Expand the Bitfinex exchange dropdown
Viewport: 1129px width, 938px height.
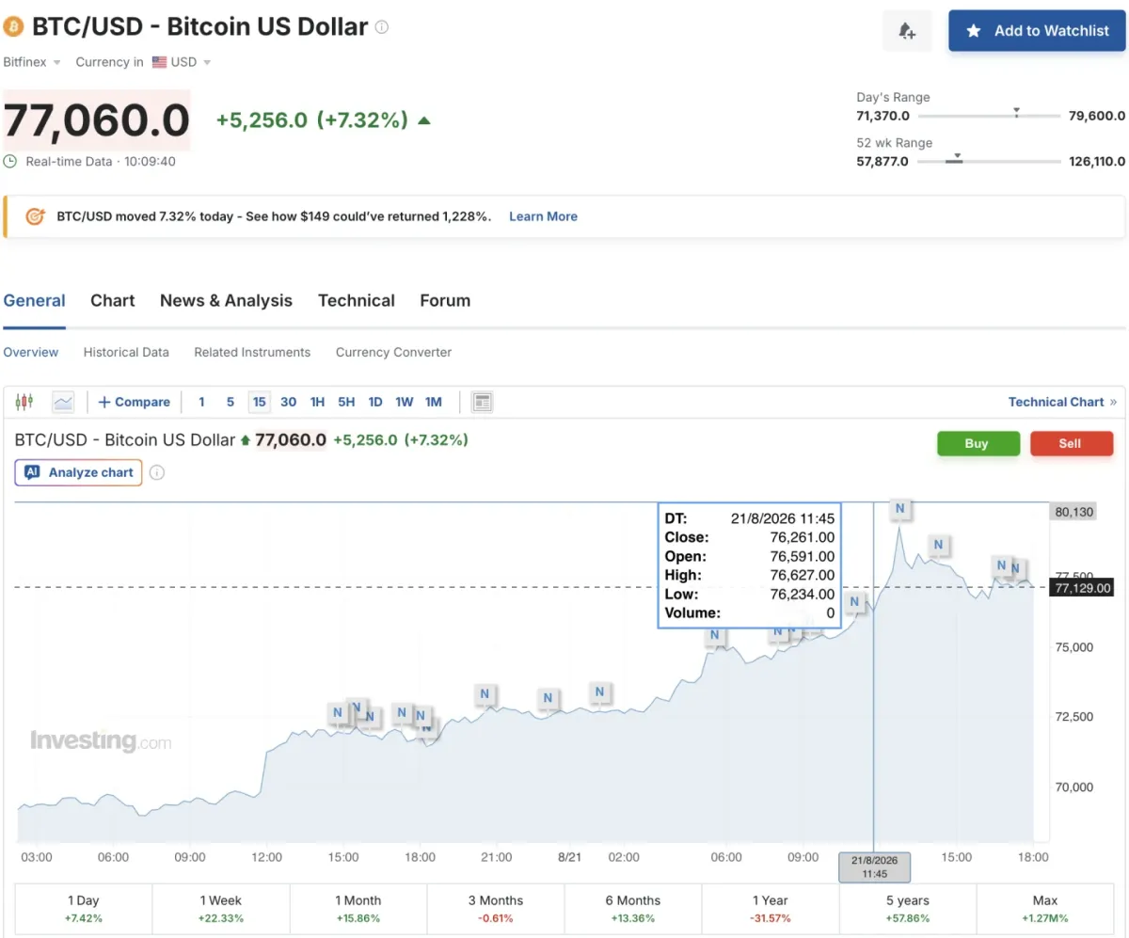pos(32,62)
